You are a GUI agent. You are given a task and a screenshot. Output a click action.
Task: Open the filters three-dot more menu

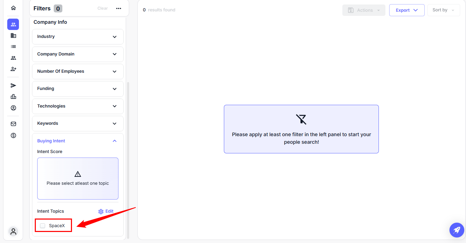tap(119, 9)
